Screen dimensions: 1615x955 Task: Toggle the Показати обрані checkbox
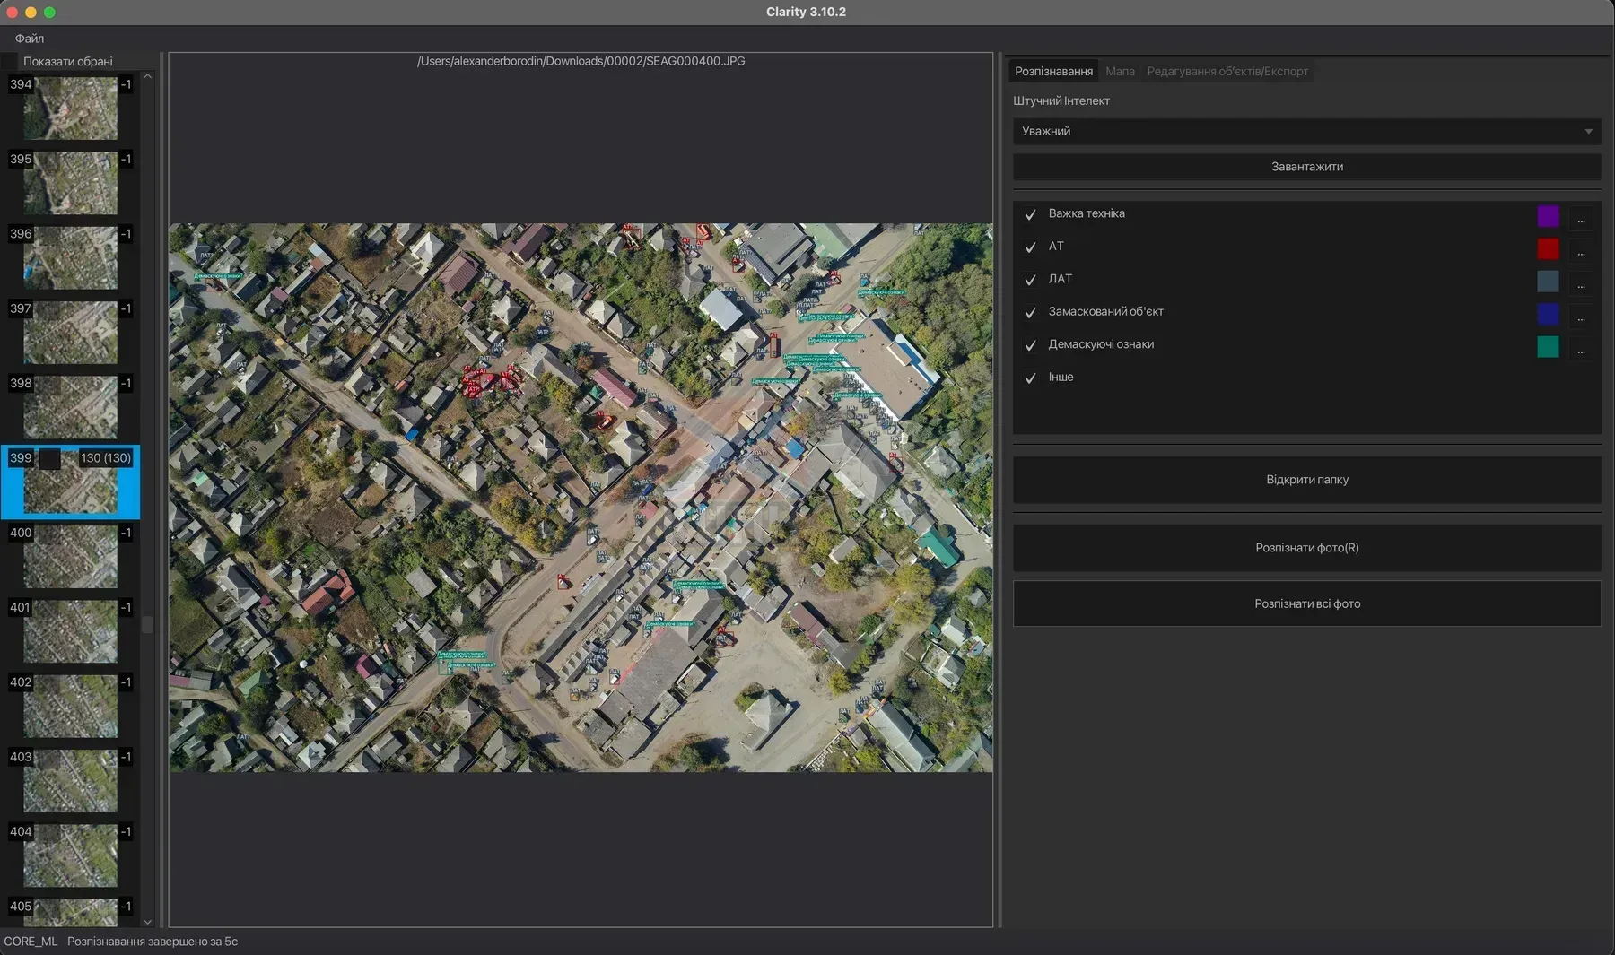10,61
